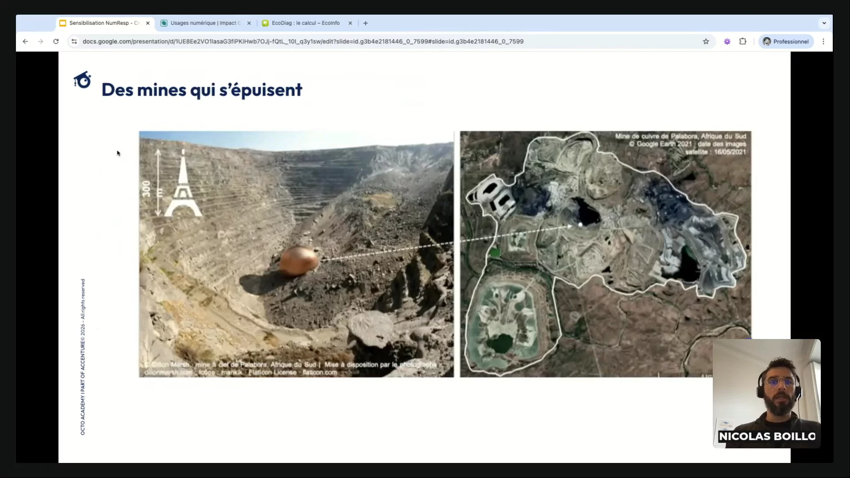Open the Chrome three-dot menu
850x478 pixels.
pos(823,42)
